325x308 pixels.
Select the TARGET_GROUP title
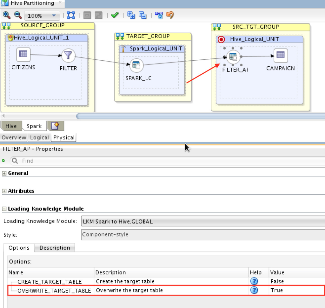coord(148,36)
